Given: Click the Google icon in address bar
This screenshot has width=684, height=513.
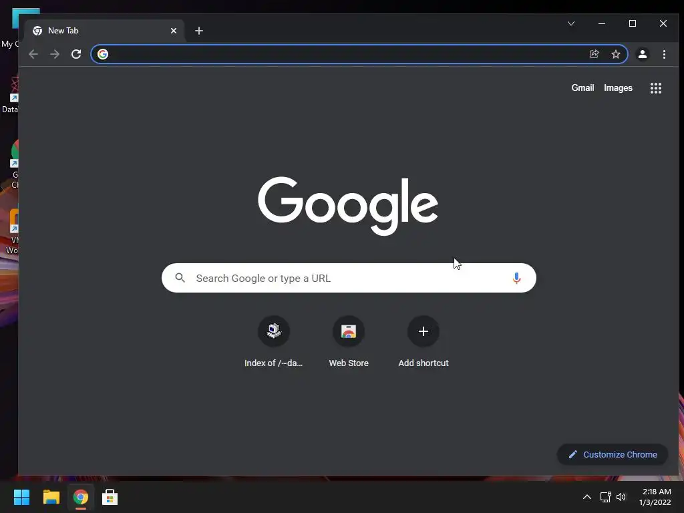Looking at the screenshot, I should [103, 54].
